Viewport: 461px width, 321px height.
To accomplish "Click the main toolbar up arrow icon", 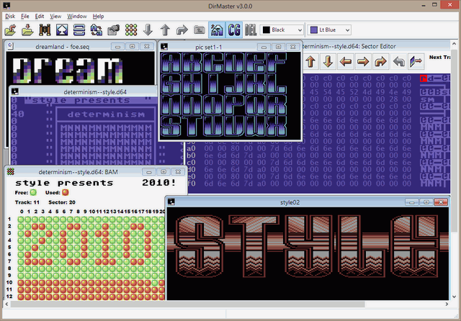I will (164, 30).
